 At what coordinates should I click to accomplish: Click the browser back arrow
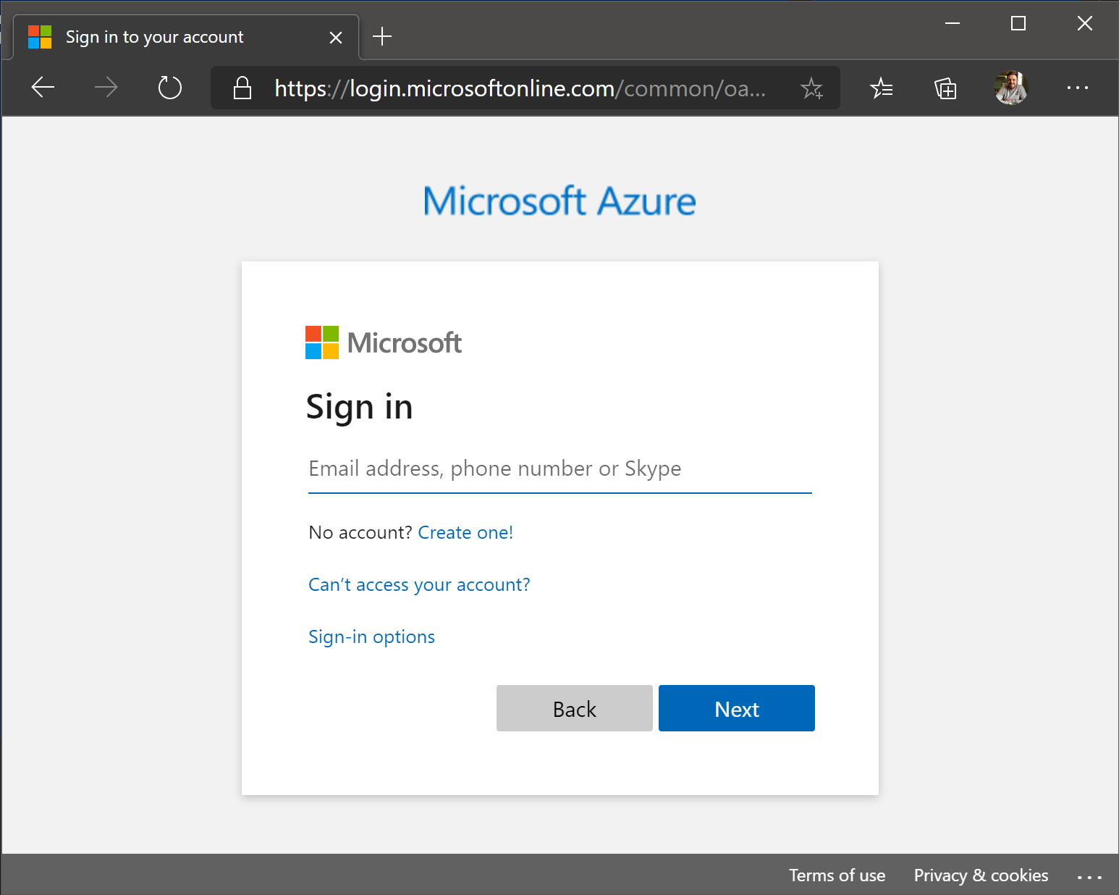pyautogui.click(x=43, y=88)
